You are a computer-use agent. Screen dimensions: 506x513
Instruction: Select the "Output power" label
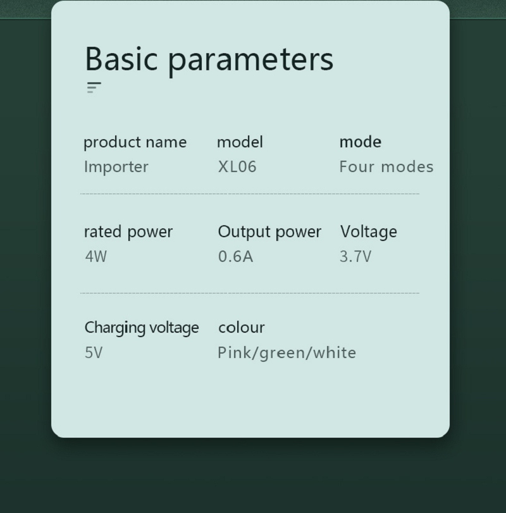point(269,232)
